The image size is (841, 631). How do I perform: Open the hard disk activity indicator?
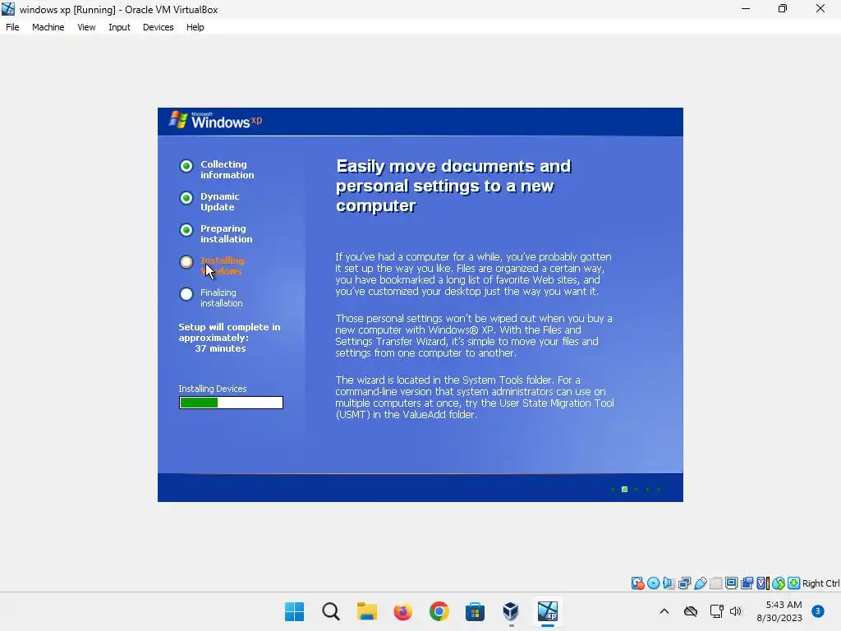pos(637,583)
